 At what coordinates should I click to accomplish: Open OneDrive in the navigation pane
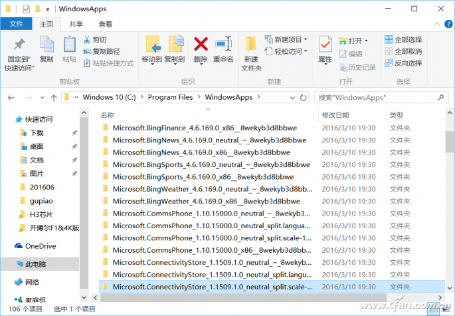click(x=35, y=246)
